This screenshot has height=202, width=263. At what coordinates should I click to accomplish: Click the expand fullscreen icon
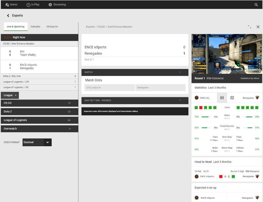pos(249,27)
